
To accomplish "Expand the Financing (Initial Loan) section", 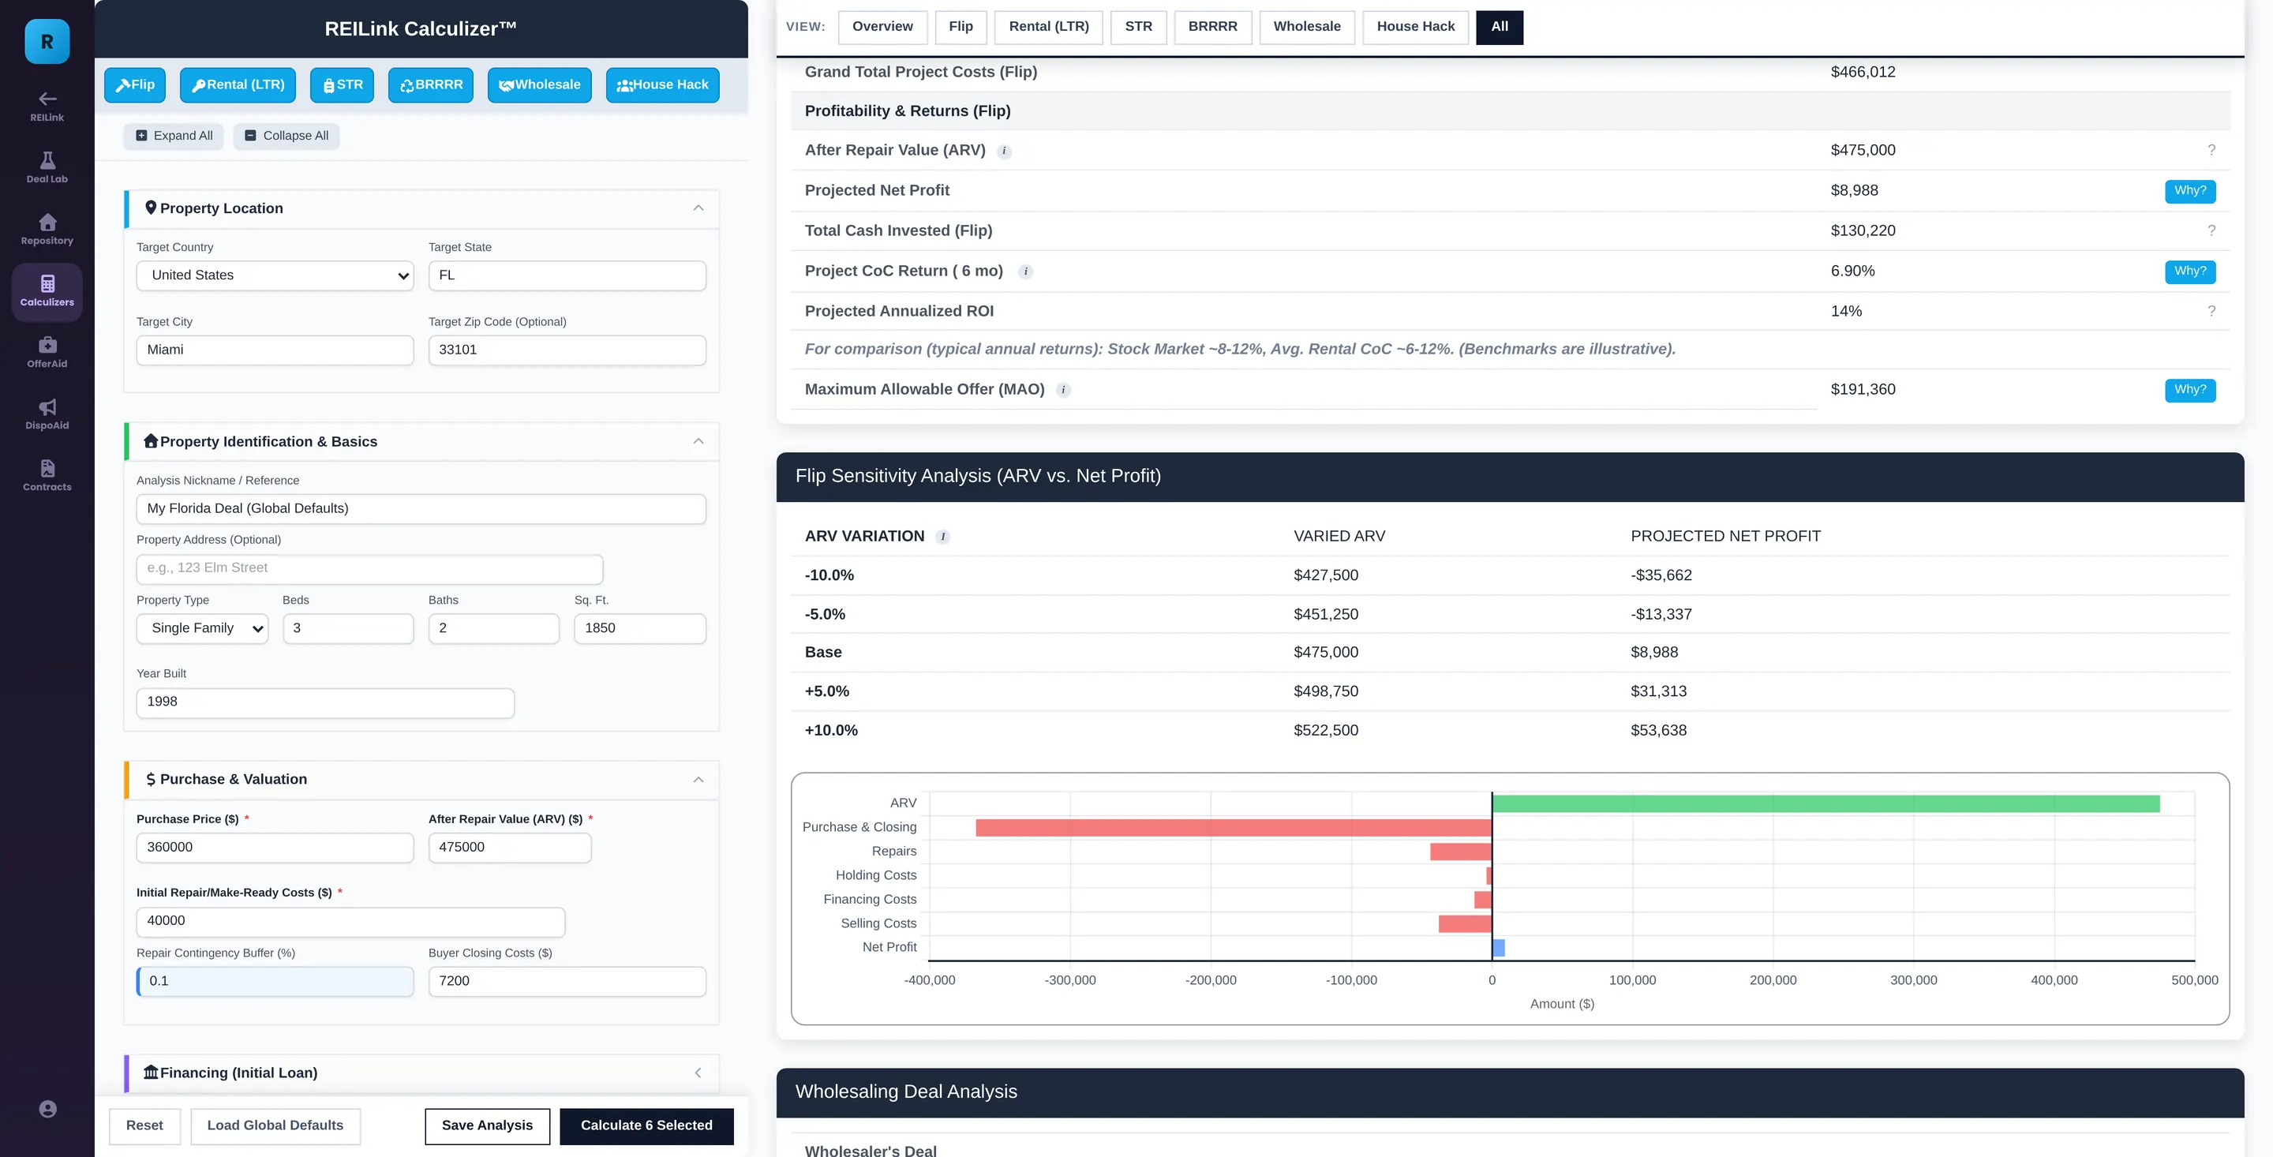I will pos(698,1073).
